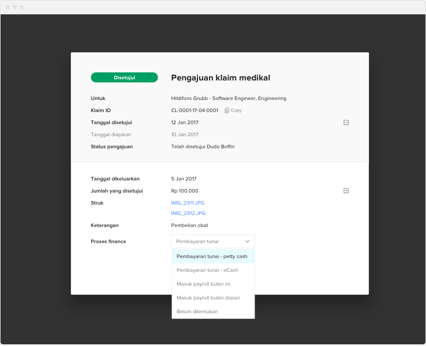Click the Status pengajuan label

(112, 147)
